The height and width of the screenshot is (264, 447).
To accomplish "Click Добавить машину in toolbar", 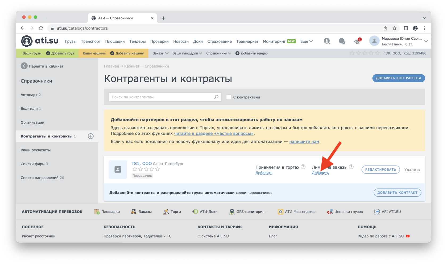I will click(127, 53).
